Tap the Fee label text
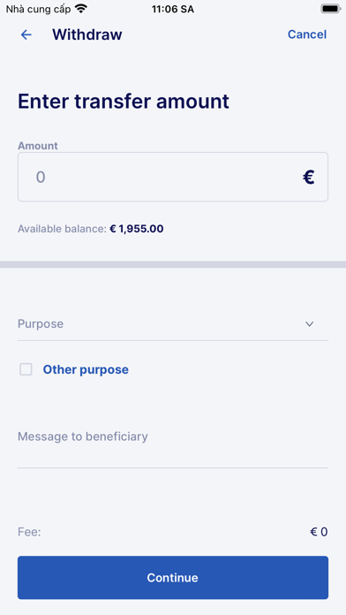Screen dimensions: 346x615 (29, 532)
